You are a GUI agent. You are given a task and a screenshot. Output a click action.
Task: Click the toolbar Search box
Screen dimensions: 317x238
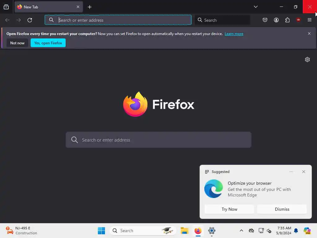click(222, 20)
